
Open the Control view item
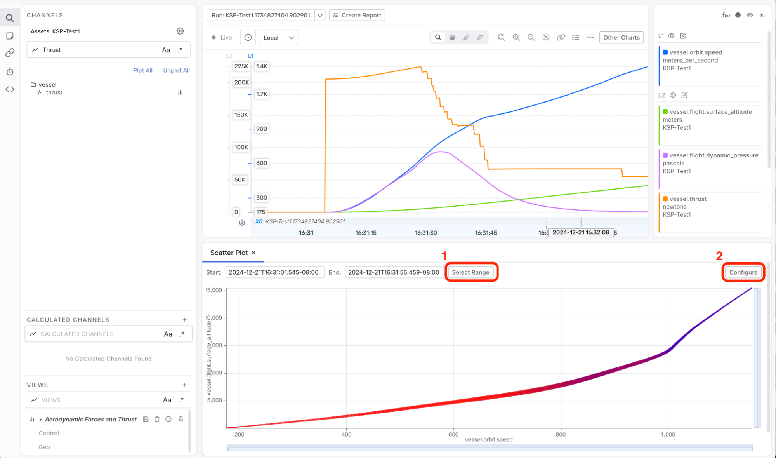(x=49, y=433)
